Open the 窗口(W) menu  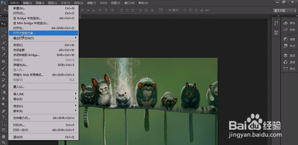point(129,3)
